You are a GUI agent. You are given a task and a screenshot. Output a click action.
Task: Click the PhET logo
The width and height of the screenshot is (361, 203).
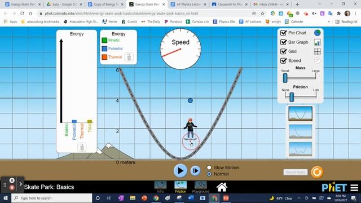pos(334,187)
